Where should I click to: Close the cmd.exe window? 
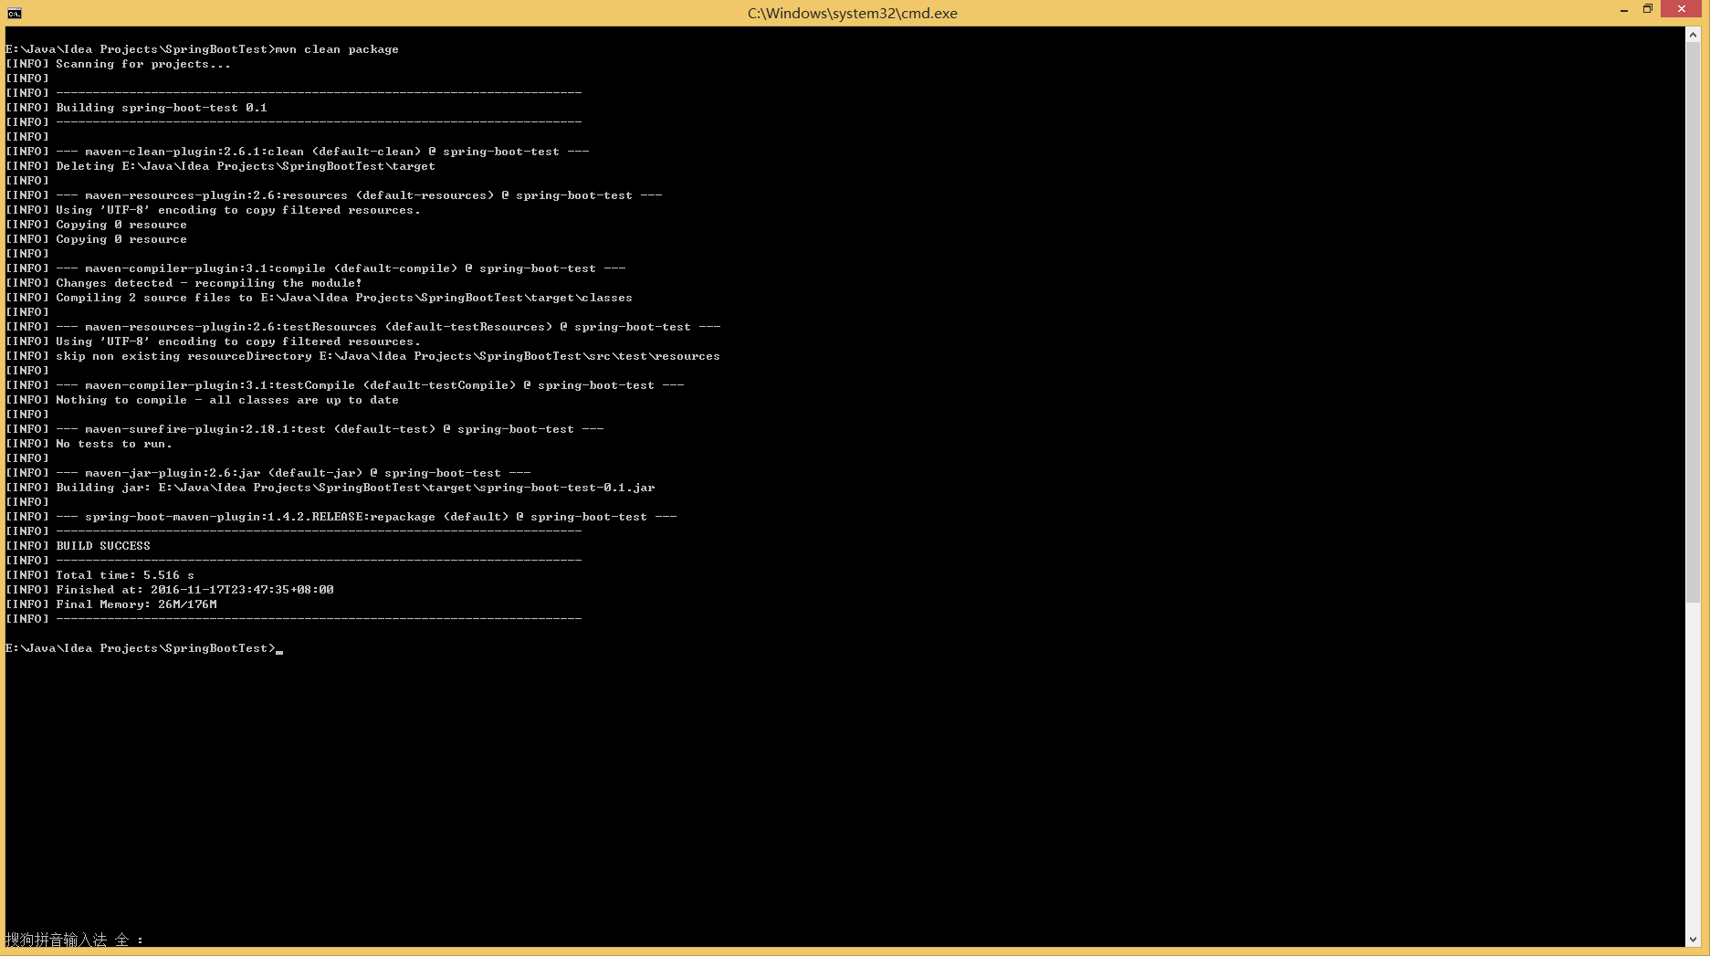(1681, 9)
